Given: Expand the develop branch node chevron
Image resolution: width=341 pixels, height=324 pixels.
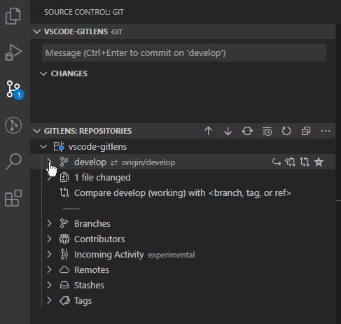Looking at the screenshot, I should (x=49, y=162).
